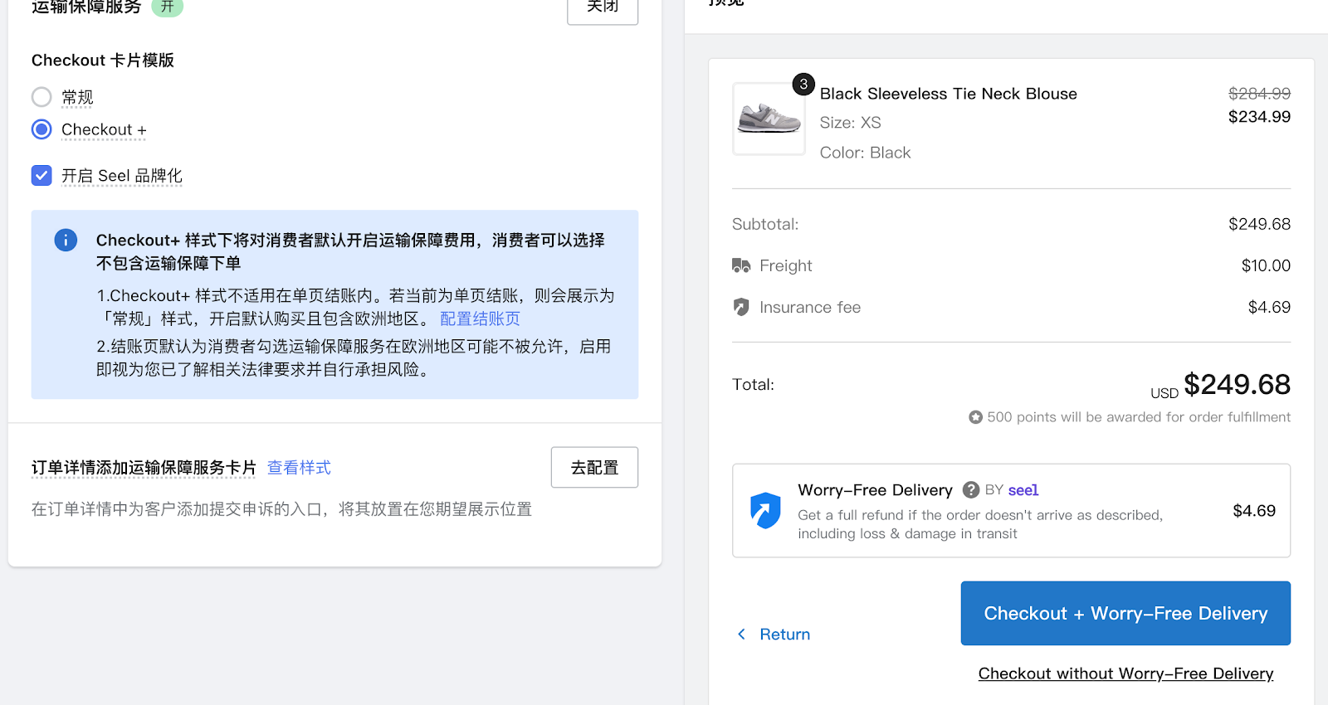Click the blue info icon in notice
This screenshot has width=1328, height=705.
tap(66, 240)
